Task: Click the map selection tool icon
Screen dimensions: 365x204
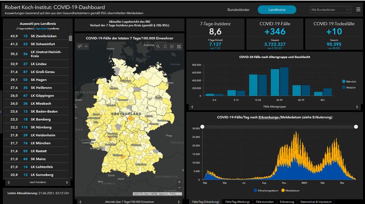Action: point(80,46)
